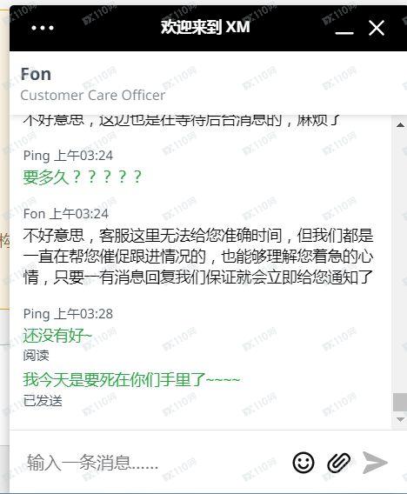Click the chat scrollbar thumb
This screenshot has height=494, width=407.
(x=400, y=403)
